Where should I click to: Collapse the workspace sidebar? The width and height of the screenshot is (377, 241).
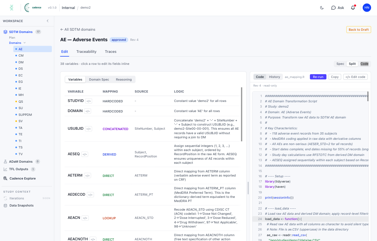(48, 21)
